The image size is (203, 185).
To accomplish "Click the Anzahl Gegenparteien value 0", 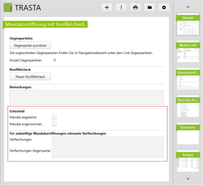I will point(55,60).
